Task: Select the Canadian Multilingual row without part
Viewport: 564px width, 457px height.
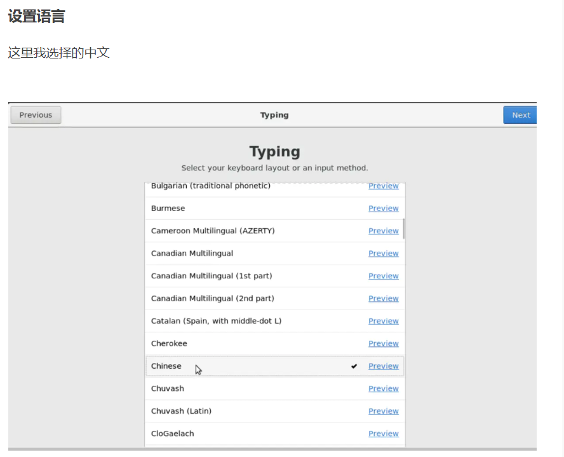Action: 275,254
